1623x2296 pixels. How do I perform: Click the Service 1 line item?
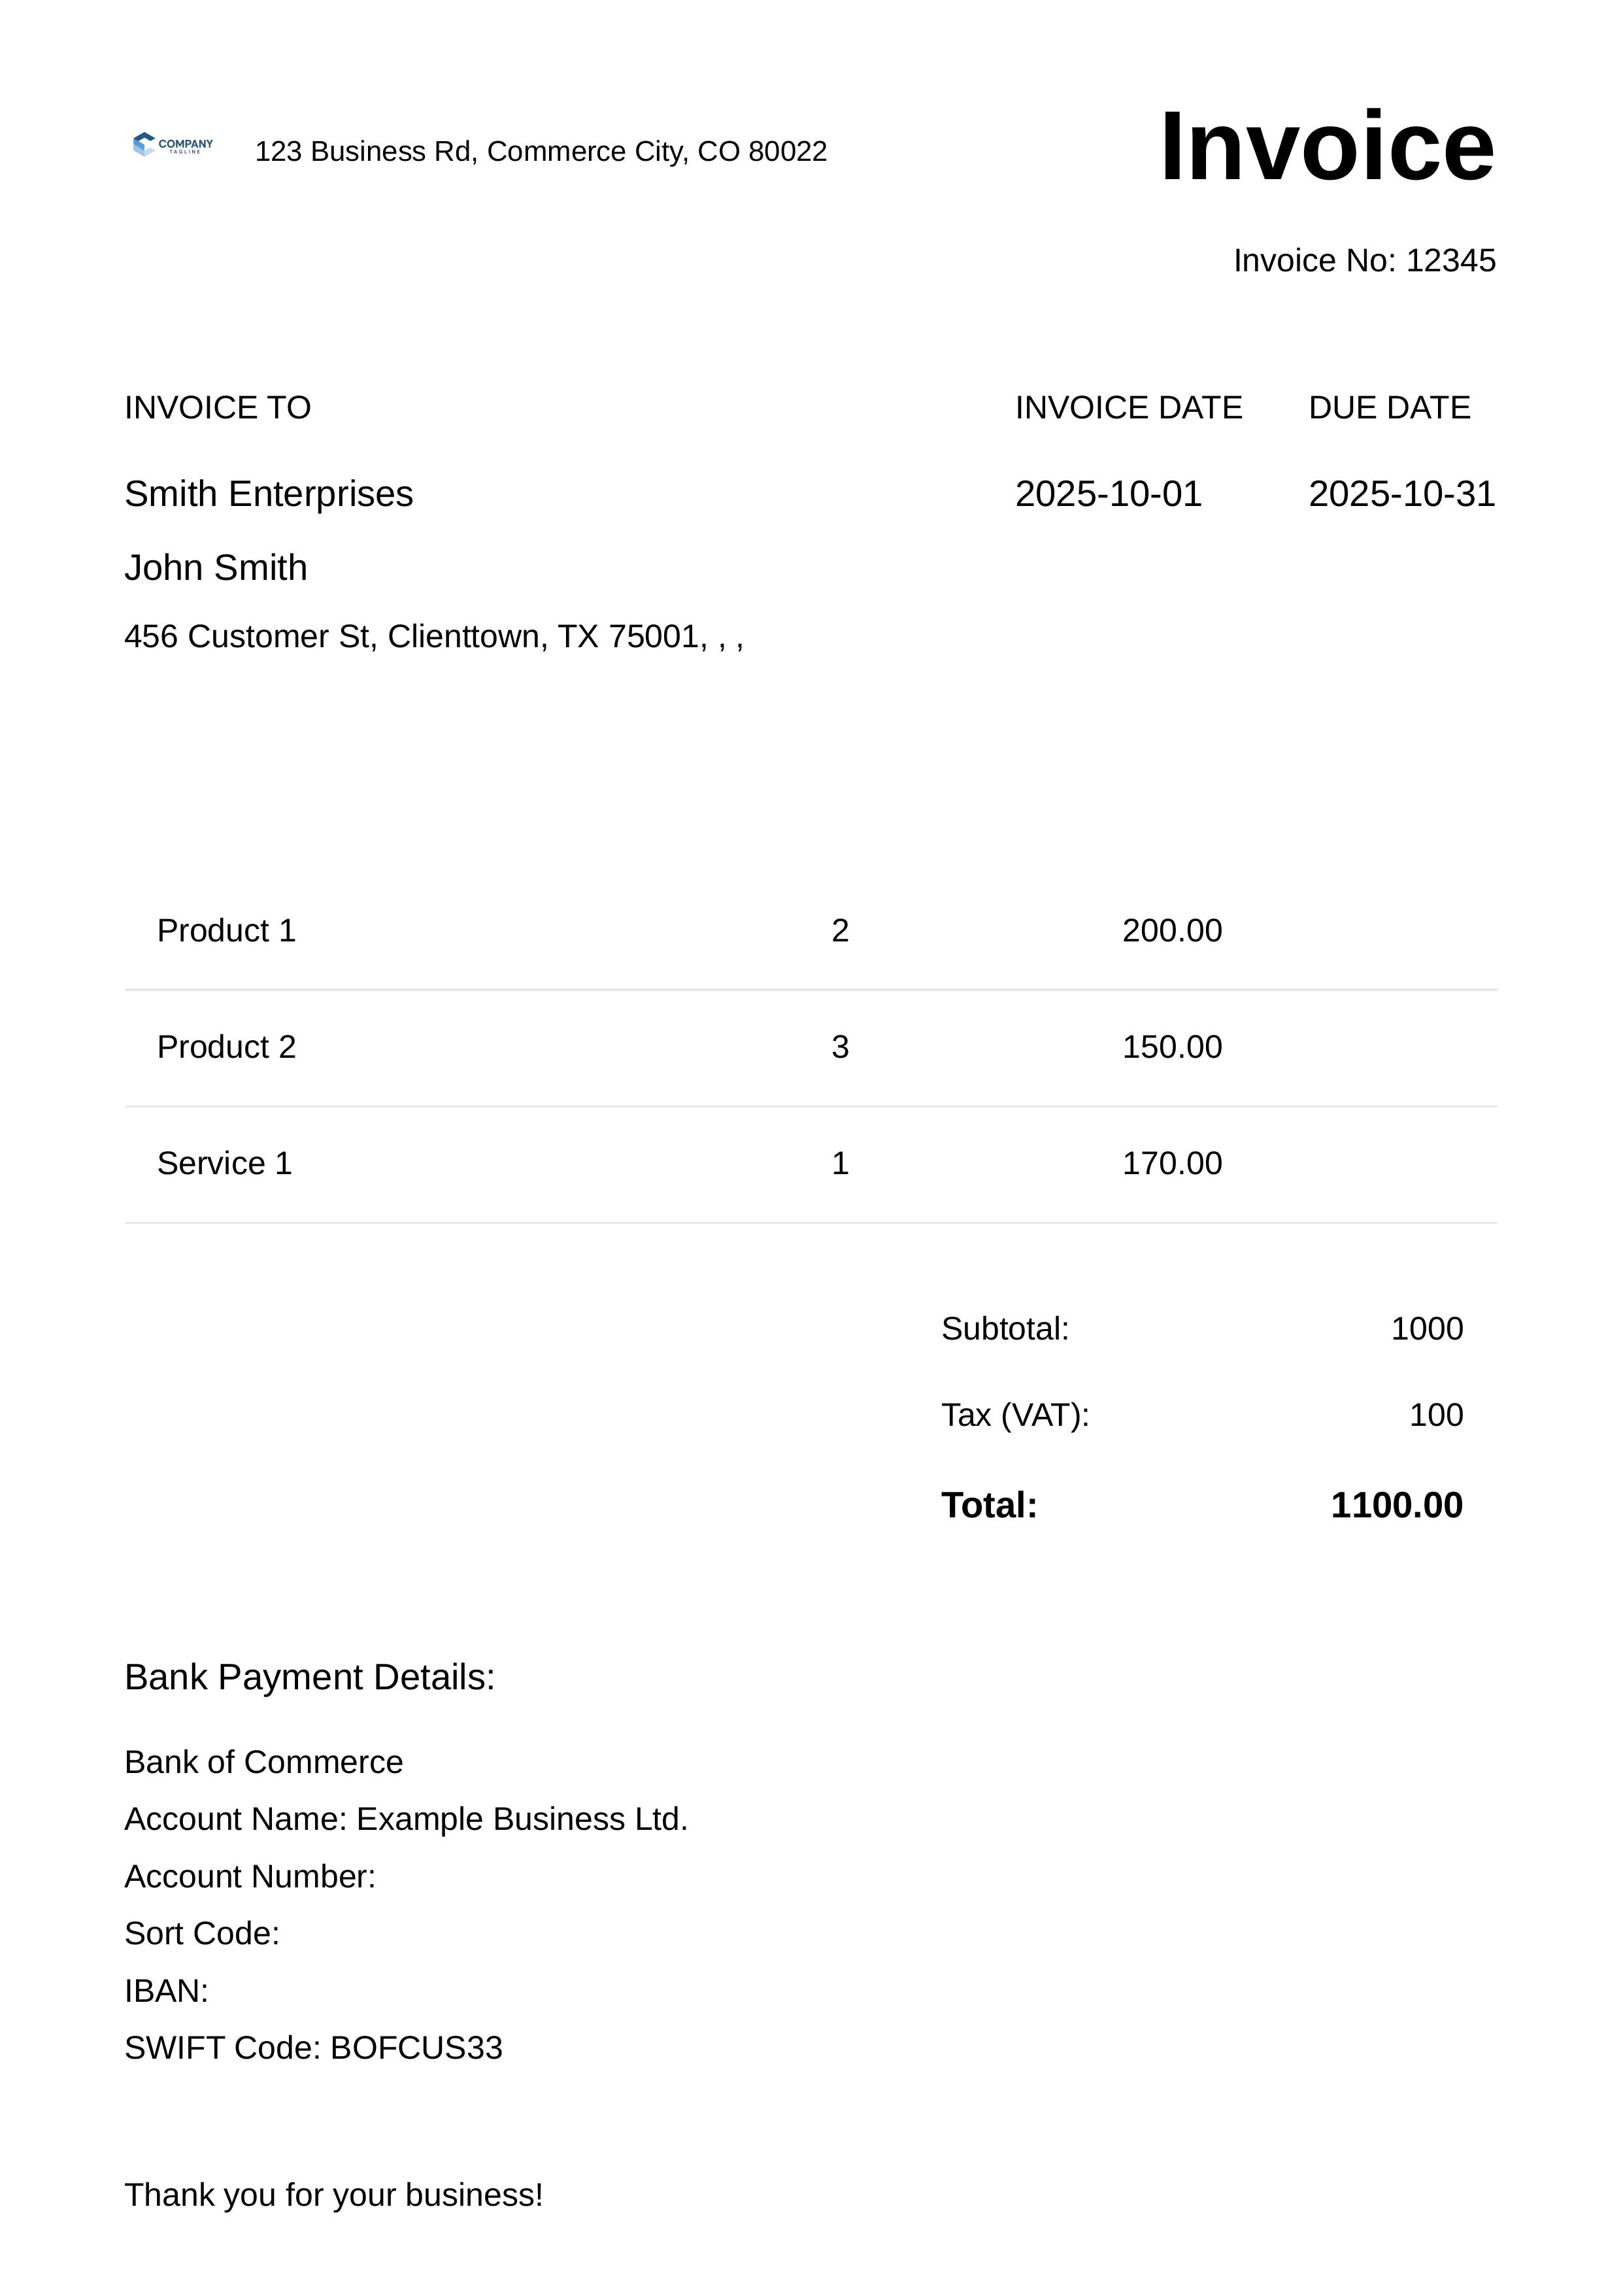[224, 1163]
